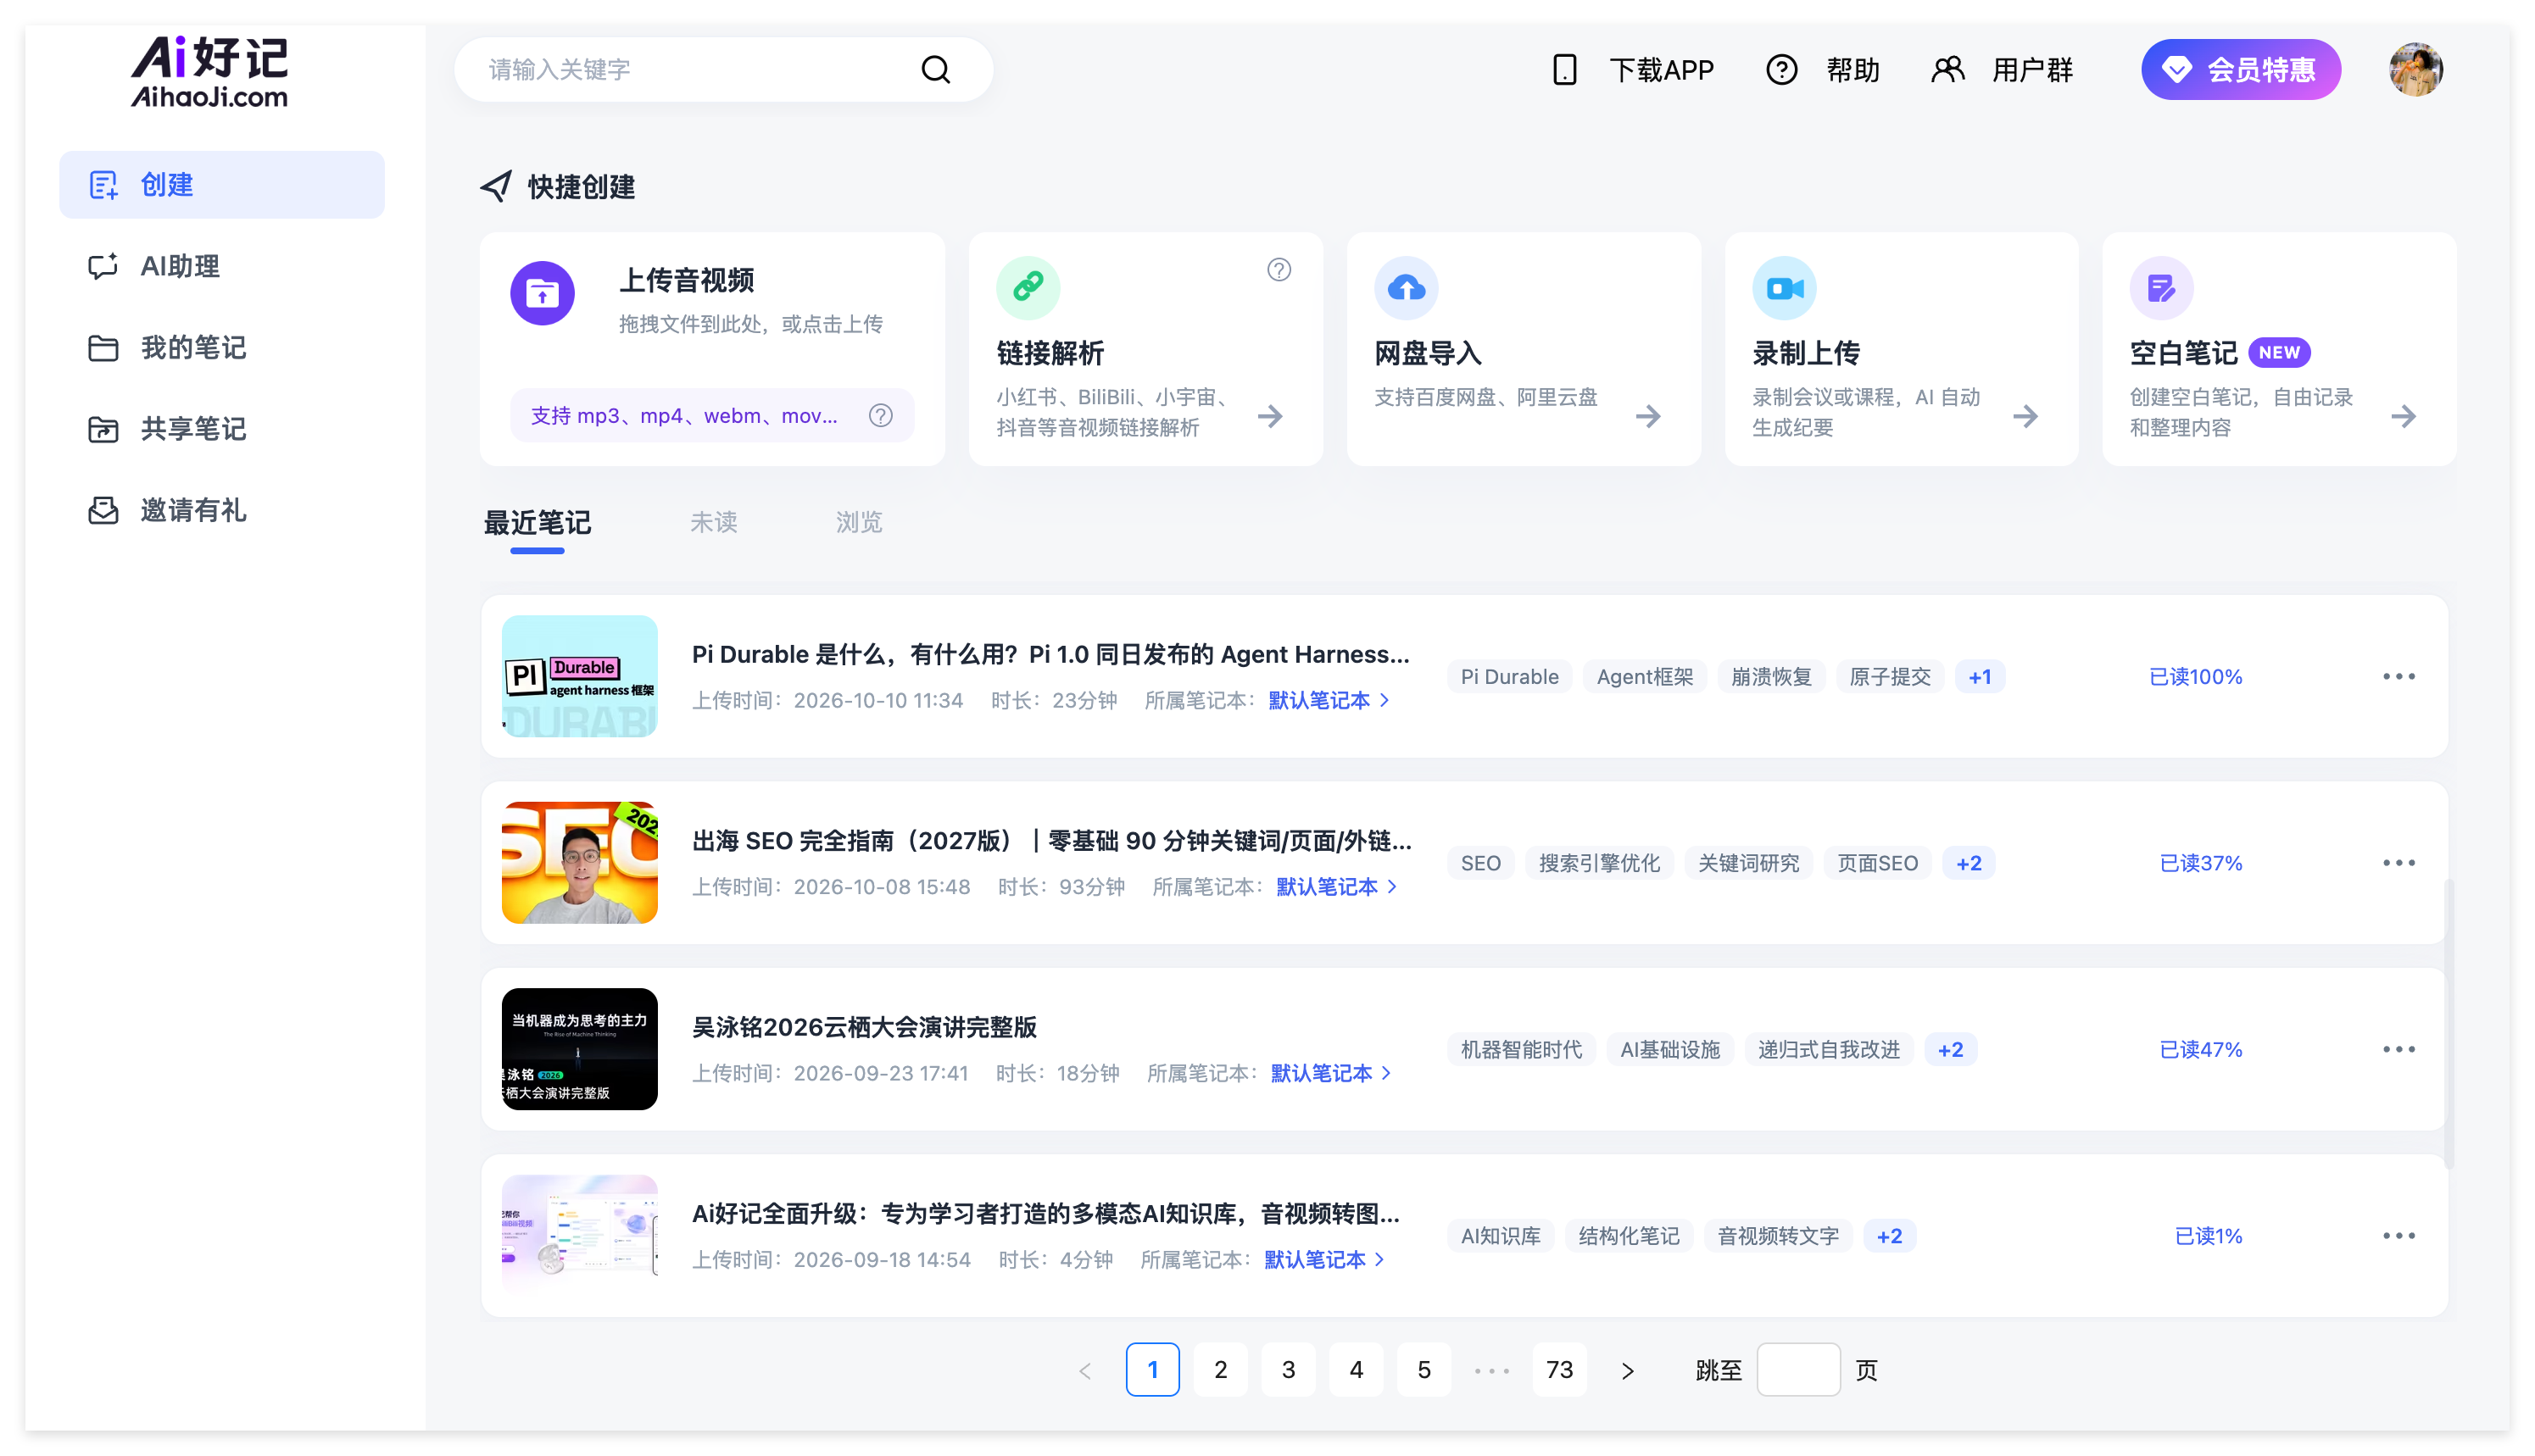Open the arrow on 网盘导入 card
This screenshot has height=1456, width=2535.
(x=1647, y=416)
